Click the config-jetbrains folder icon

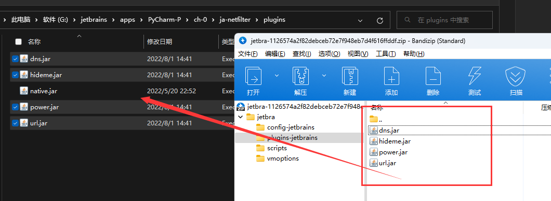(260, 127)
